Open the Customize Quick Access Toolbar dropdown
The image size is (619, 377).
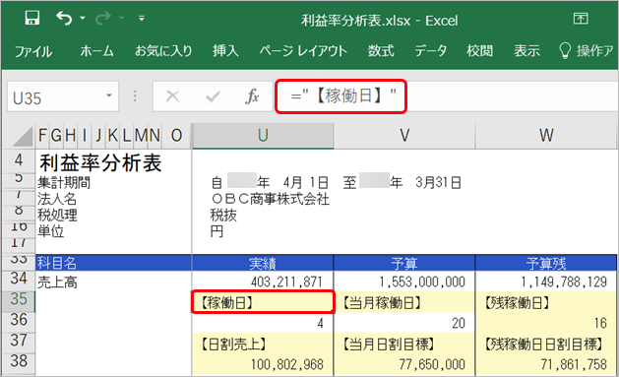click(142, 18)
